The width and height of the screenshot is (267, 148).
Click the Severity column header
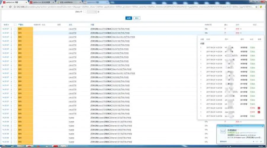(21, 25)
